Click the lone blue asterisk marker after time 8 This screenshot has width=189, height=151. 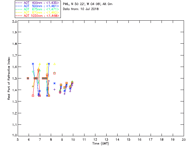54,83
